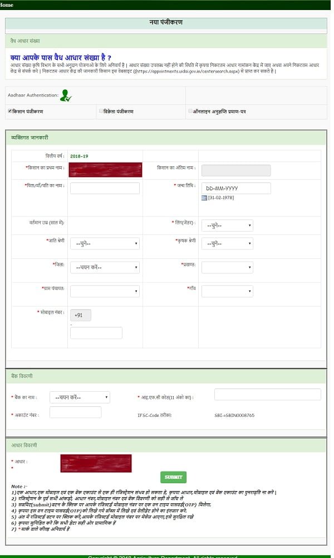Screen dimensions: 334x558
Task: Open the जाति श्रेणी dropdown
Action: (x=105, y=243)
